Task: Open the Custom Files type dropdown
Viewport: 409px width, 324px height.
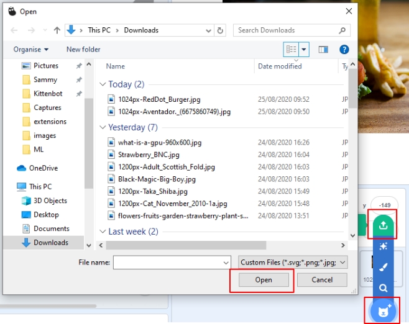Action: tap(293, 263)
